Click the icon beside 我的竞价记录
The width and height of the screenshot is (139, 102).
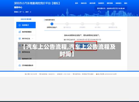20,58
